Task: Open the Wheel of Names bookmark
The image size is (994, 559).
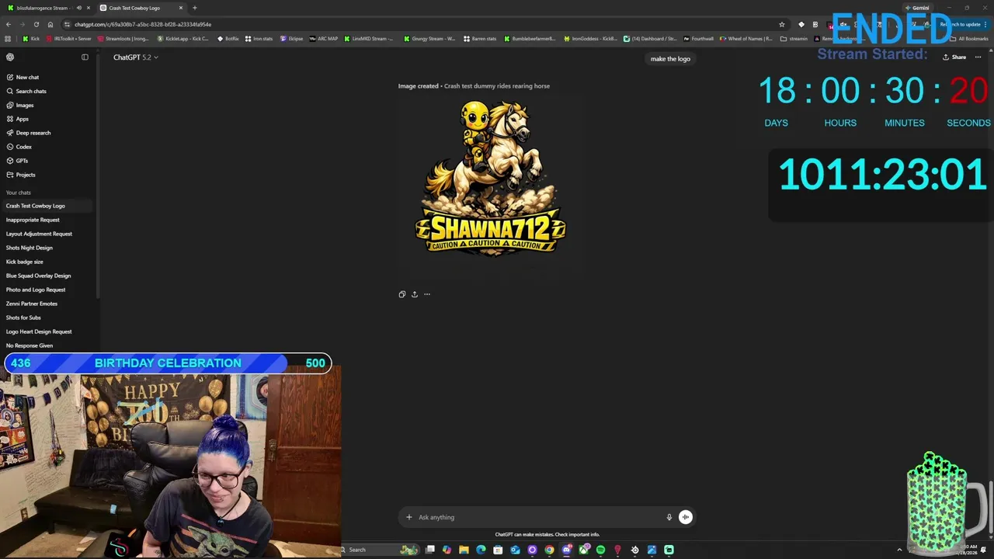Action: 745,38
